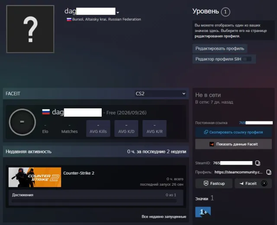Screen dimensions: 277x225
Task: Copy the SteamID with its copy icon
Action: 258,163
